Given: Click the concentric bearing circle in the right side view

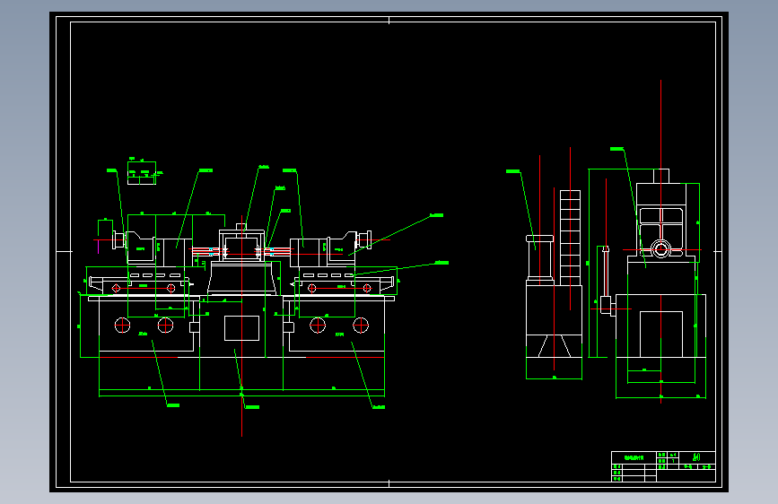Looking at the screenshot, I should (660, 248).
